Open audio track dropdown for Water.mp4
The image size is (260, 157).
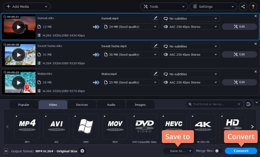coord(190,82)
